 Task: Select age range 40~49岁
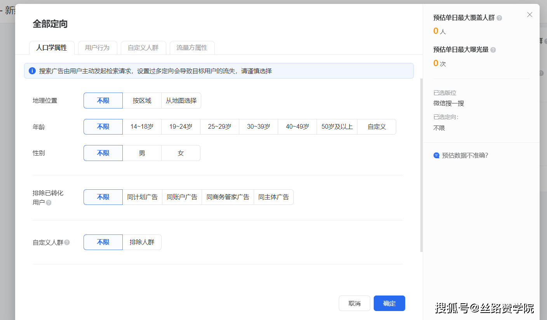[x=297, y=127]
